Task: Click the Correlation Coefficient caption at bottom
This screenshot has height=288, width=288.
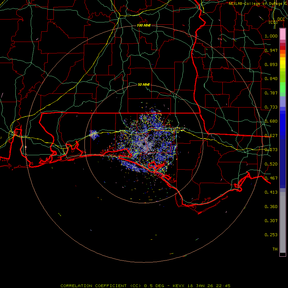Action: (145, 286)
